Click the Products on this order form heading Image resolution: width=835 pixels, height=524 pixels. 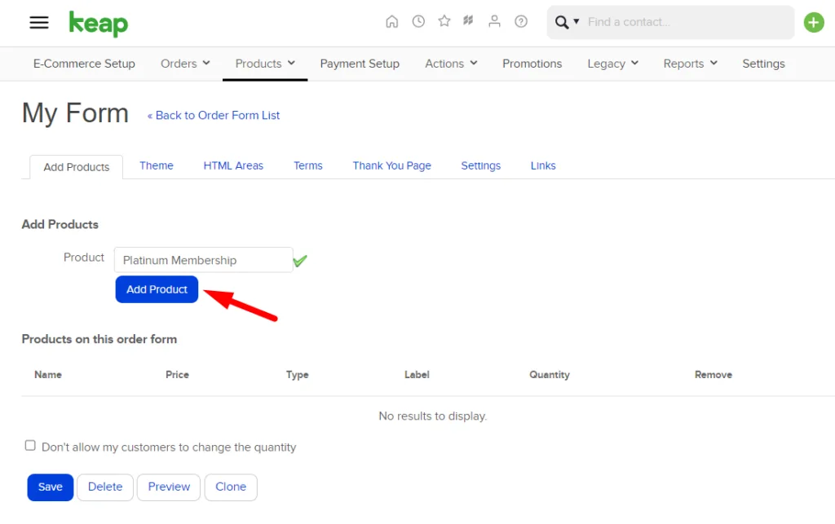99,339
